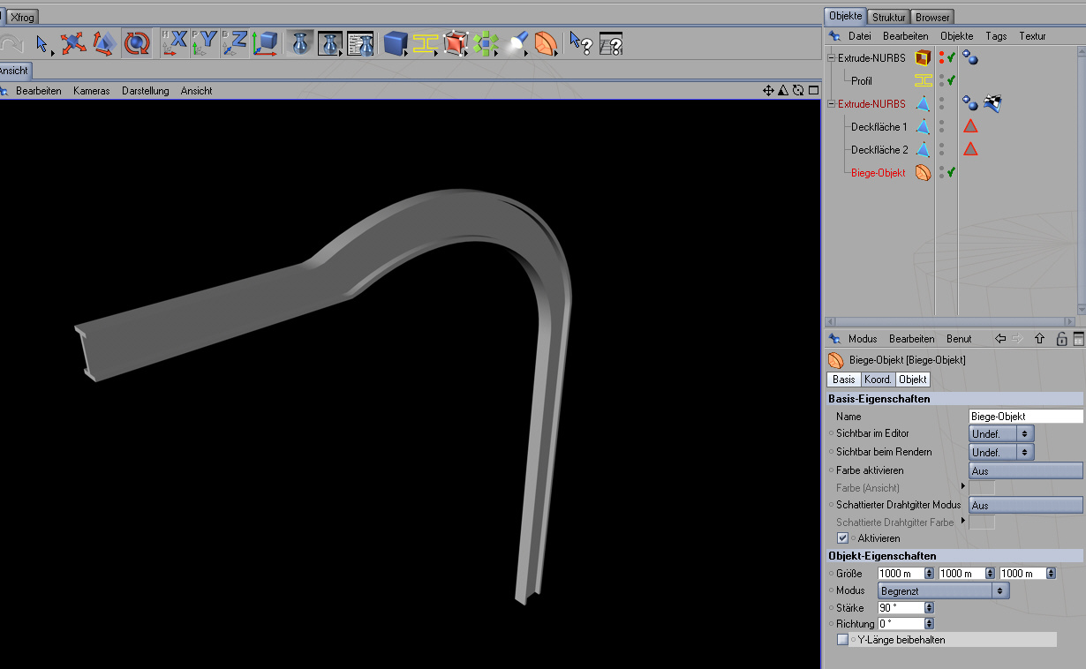Click the Koord. attribute button
1086x669 pixels.
pyautogui.click(x=878, y=380)
